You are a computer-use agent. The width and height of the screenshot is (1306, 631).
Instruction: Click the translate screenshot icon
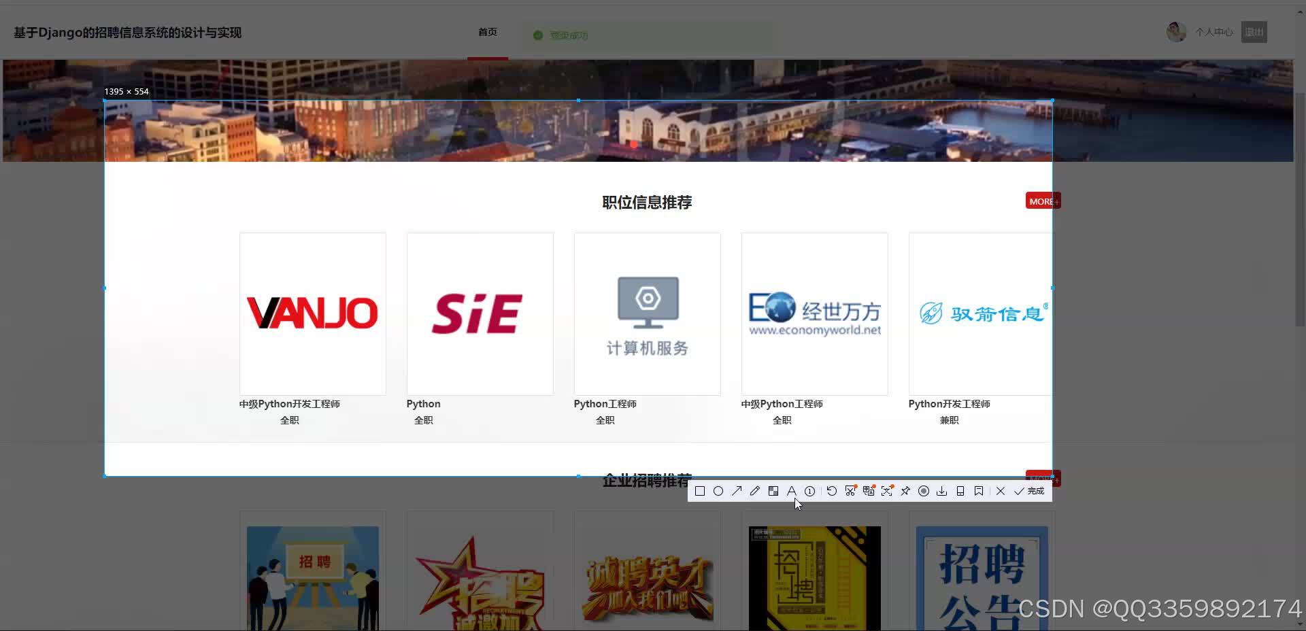(x=869, y=491)
